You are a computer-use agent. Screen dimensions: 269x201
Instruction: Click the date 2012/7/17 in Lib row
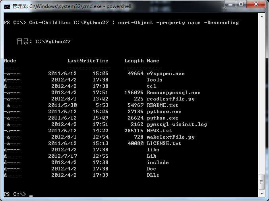pyautogui.click(x=62, y=156)
